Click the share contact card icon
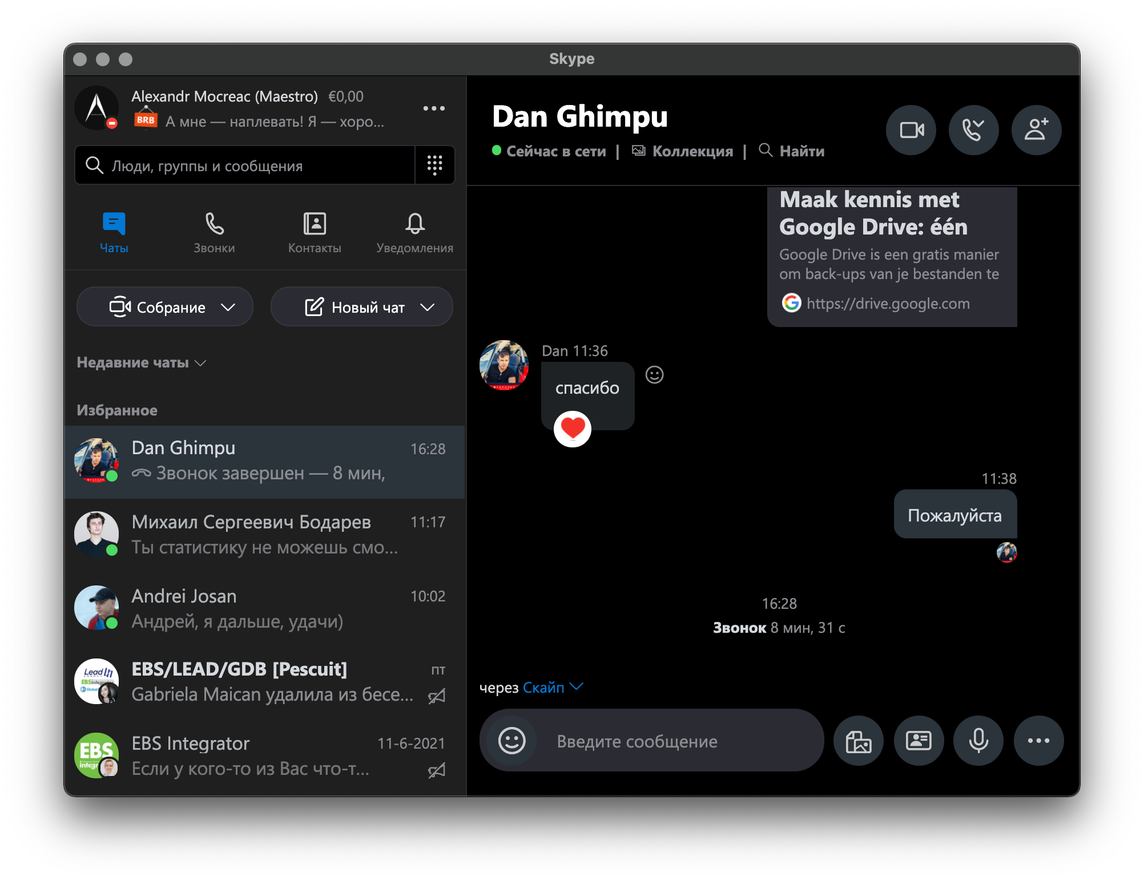This screenshot has width=1144, height=881. (919, 741)
